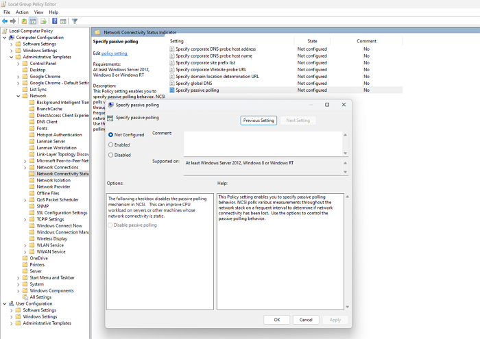
Task: Open the Action menu
Action: point(22,12)
